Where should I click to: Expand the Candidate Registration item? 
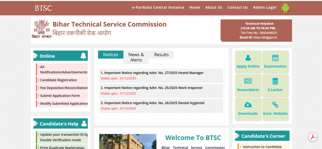click(x=58, y=80)
